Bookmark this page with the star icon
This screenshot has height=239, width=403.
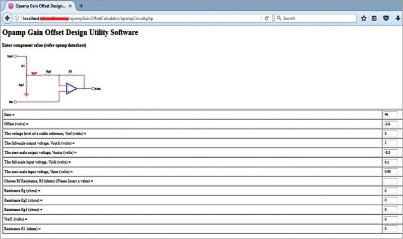tap(363, 18)
